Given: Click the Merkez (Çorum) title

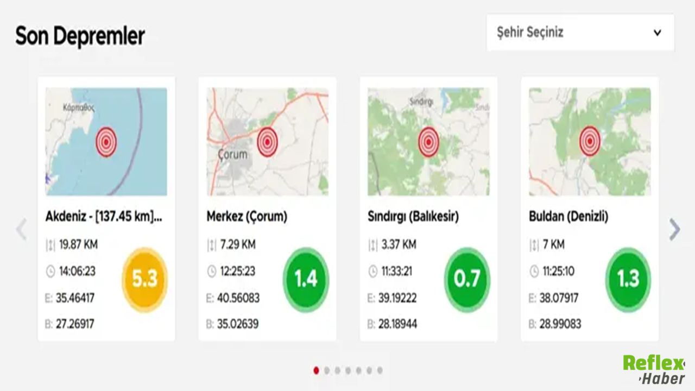Looking at the screenshot, I should tap(247, 217).
